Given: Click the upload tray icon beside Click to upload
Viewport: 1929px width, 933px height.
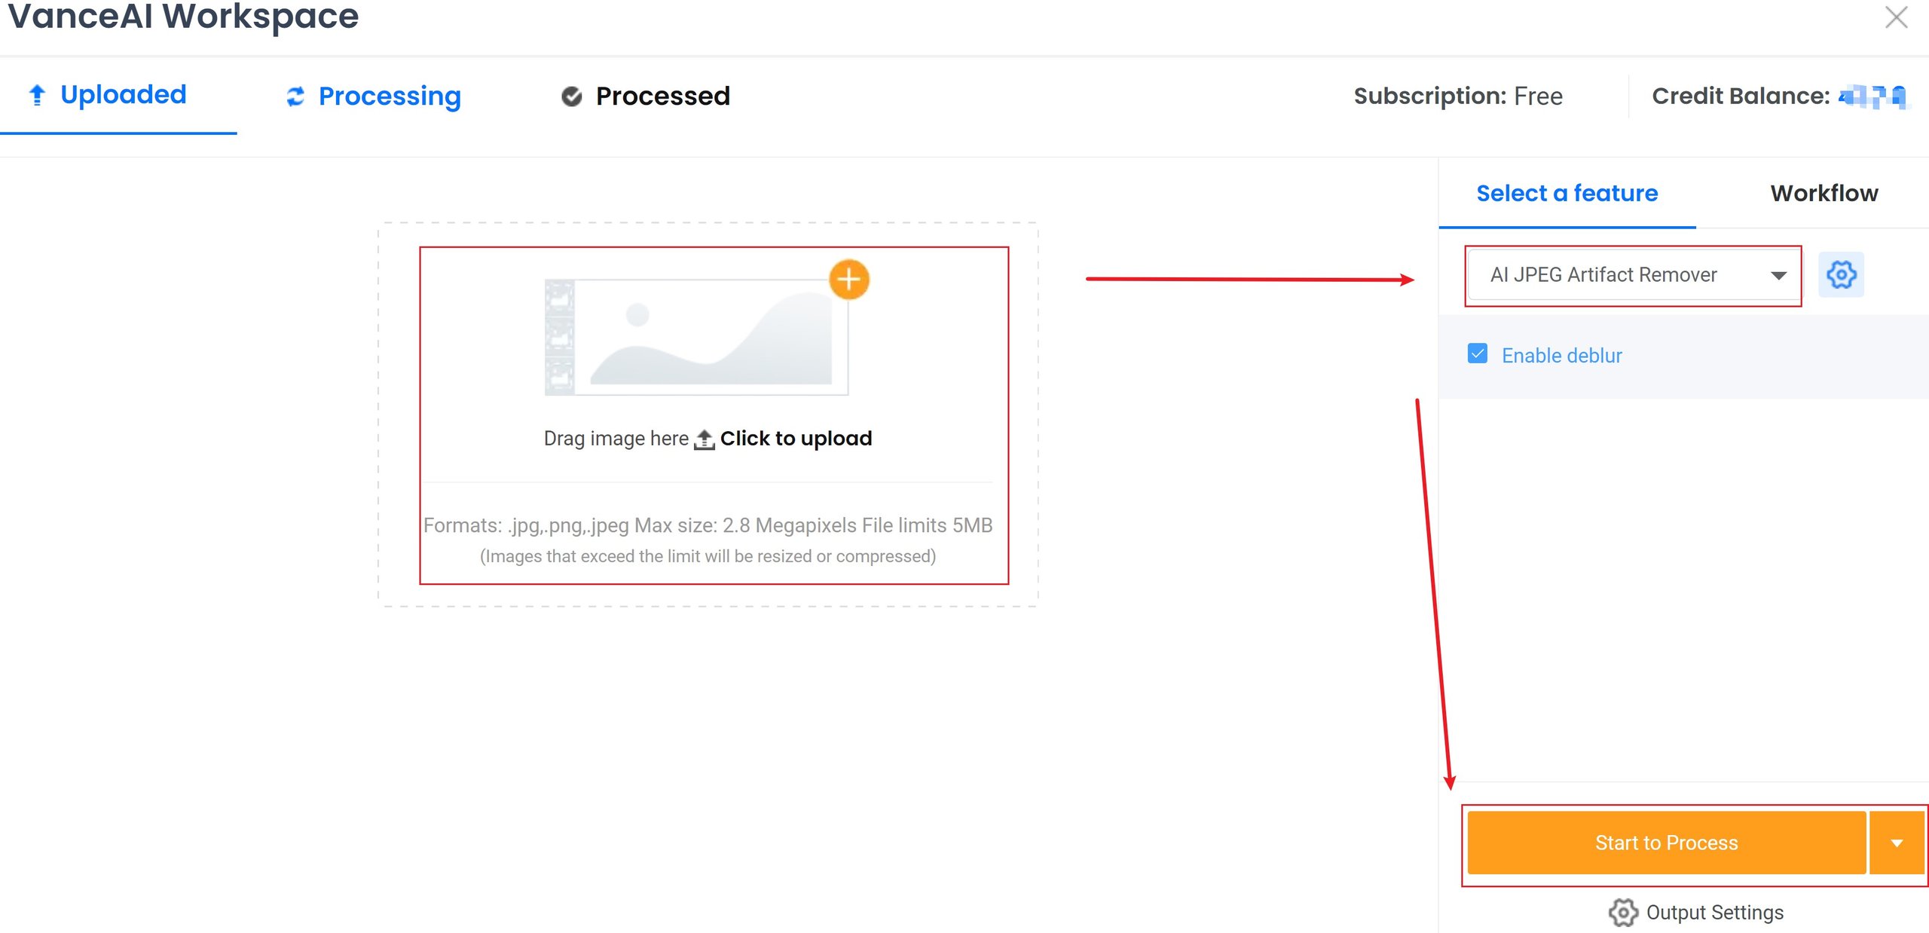Looking at the screenshot, I should [704, 439].
